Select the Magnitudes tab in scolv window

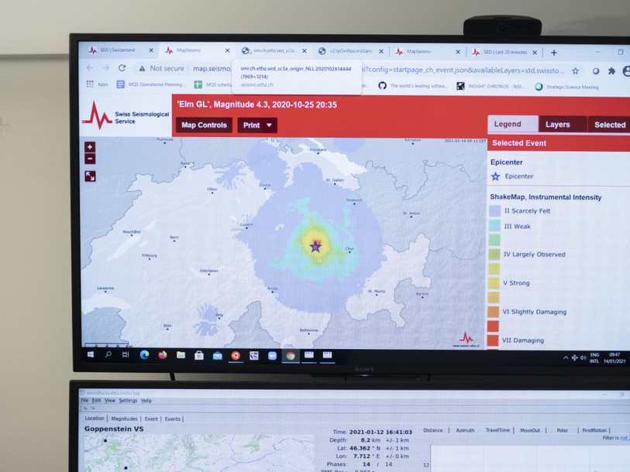click(x=124, y=419)
